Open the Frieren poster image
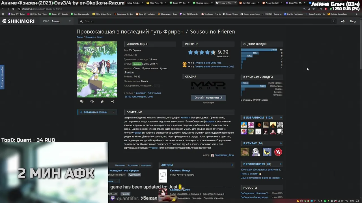Screen dimensions: 362x203 (97, 69)
